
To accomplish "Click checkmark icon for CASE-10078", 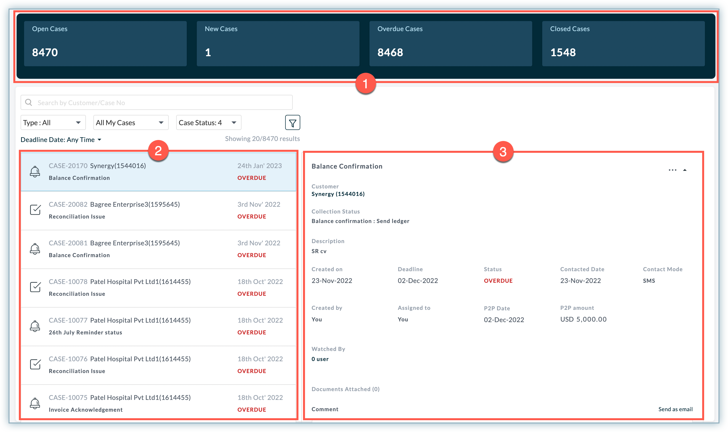I will pos(35,287).
